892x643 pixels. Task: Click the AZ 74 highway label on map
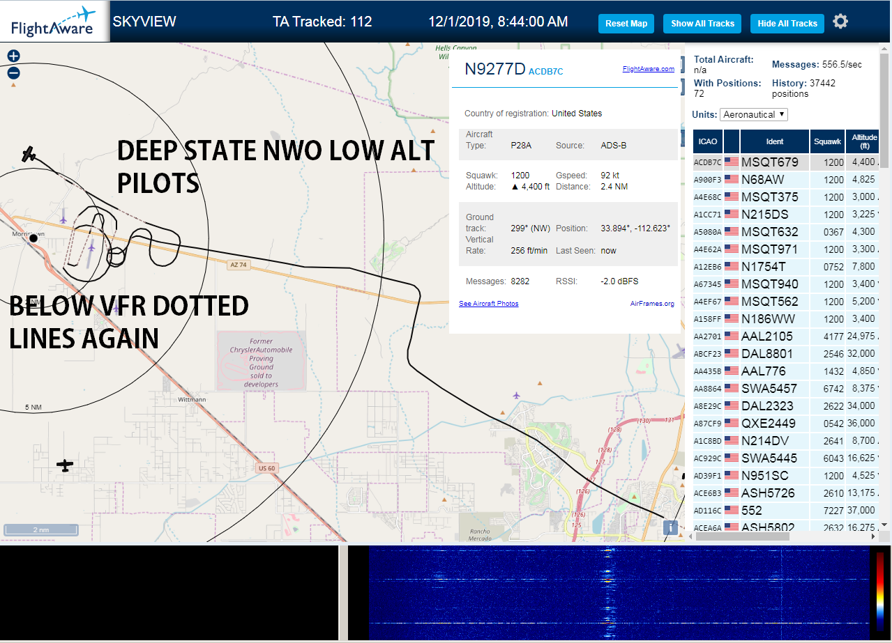(x=239, y=265)
